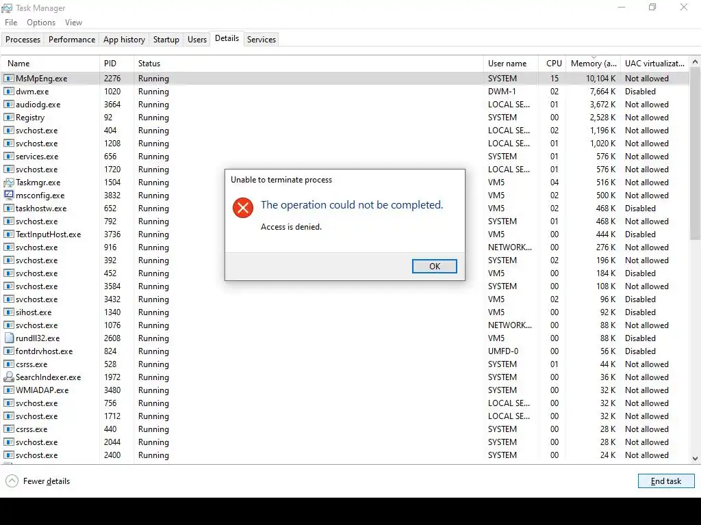Collapse with the Fewer details arrow icon

pos(12,481)
